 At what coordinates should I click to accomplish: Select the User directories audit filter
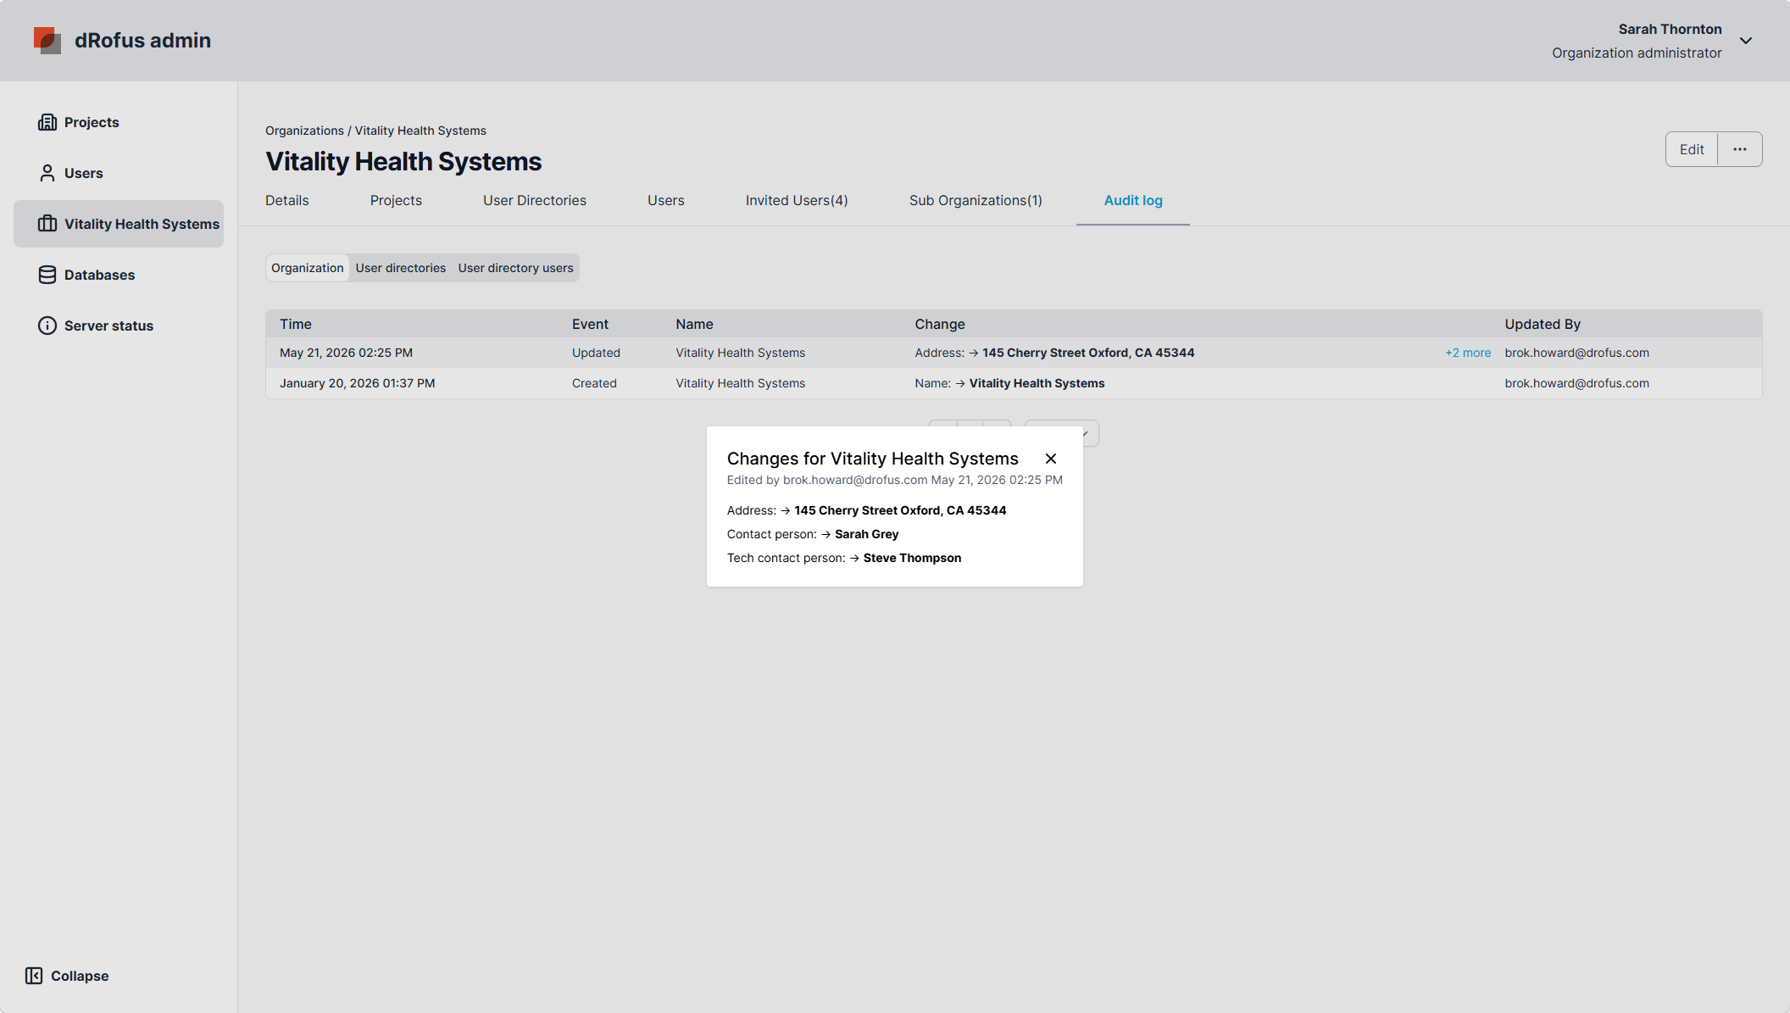tap(401, 268)
